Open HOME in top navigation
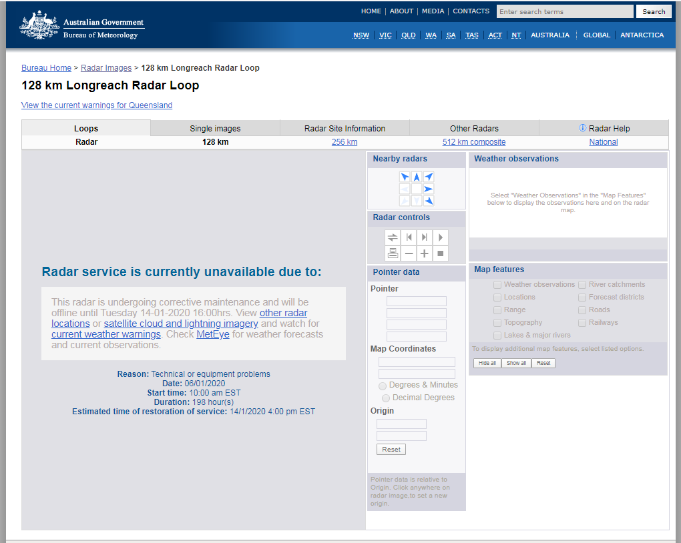 (x=371, y=11)
